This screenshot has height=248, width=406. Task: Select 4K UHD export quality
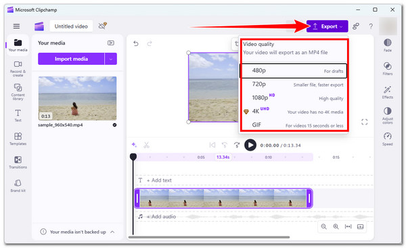click(293, 111)
